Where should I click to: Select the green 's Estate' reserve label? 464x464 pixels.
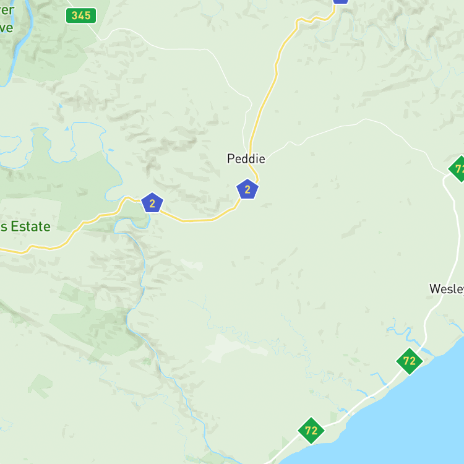point(25,226)
